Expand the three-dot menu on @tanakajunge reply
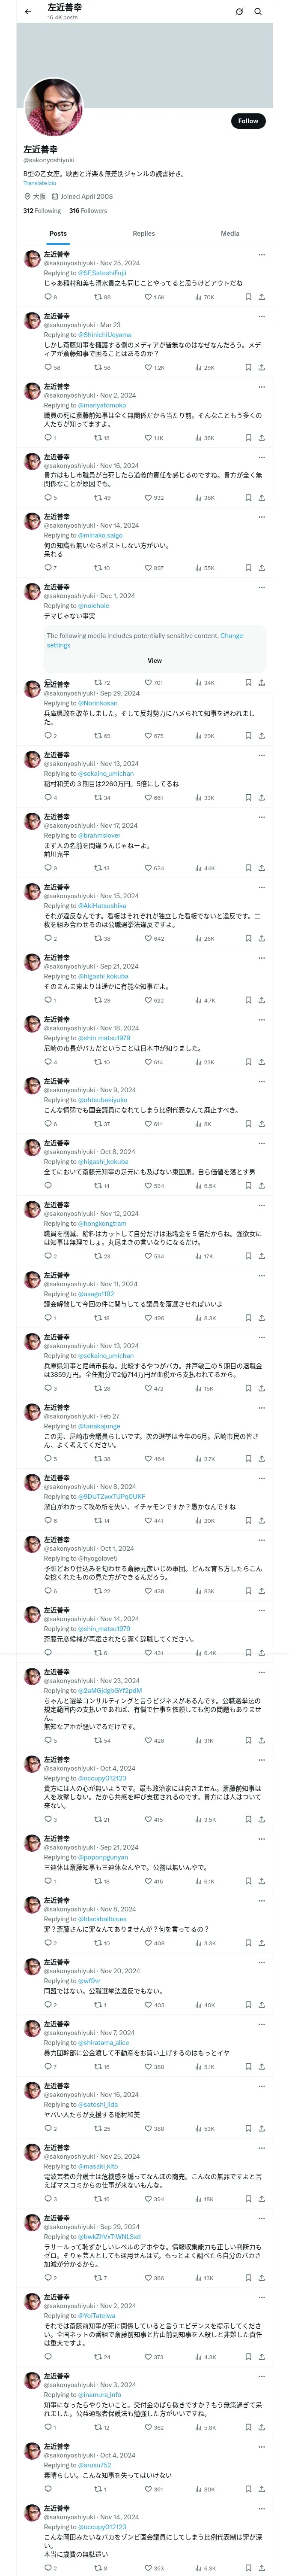 tap(261, 1408)
